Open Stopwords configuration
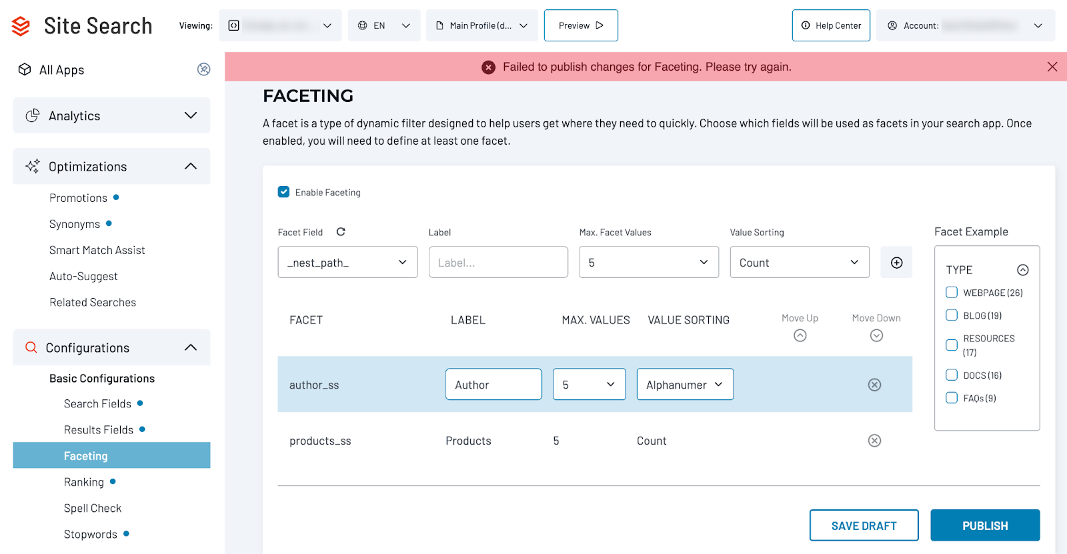Image resolution: width=1067 pixels, height=554 pixels. [x=91, y=534]
